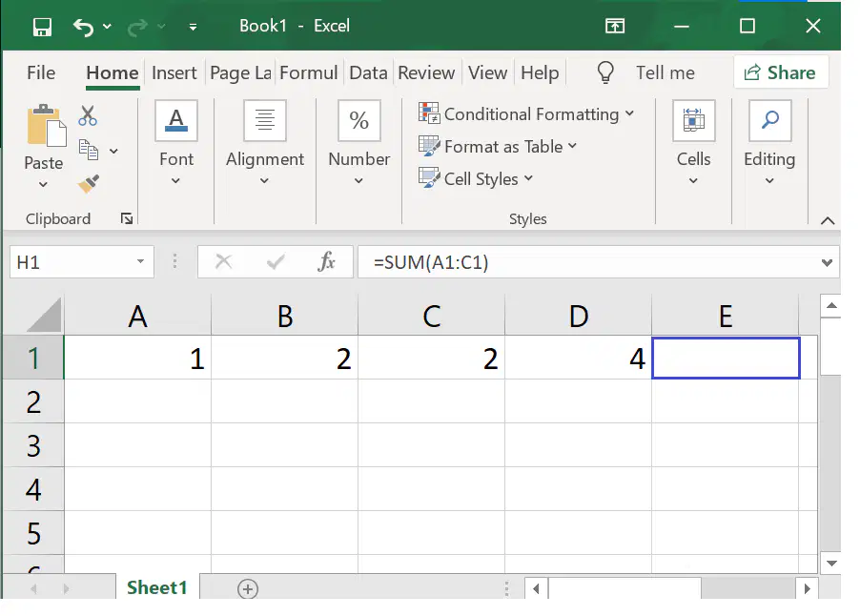Open the Help tab
Image resolution: width=860 pixels, height=616 pixels.
tap(540, 72)
